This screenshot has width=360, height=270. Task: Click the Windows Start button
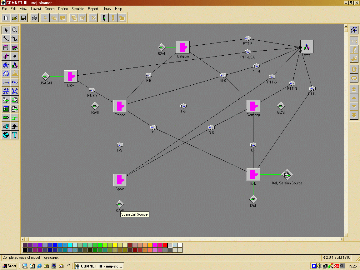pos(9,266)
